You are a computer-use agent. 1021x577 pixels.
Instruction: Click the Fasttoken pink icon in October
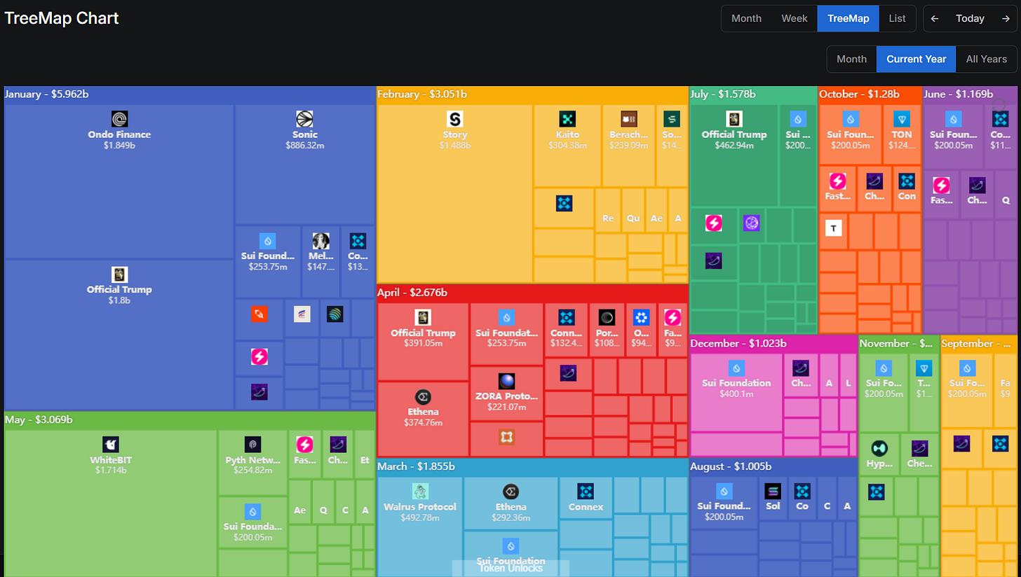(838, 181)
